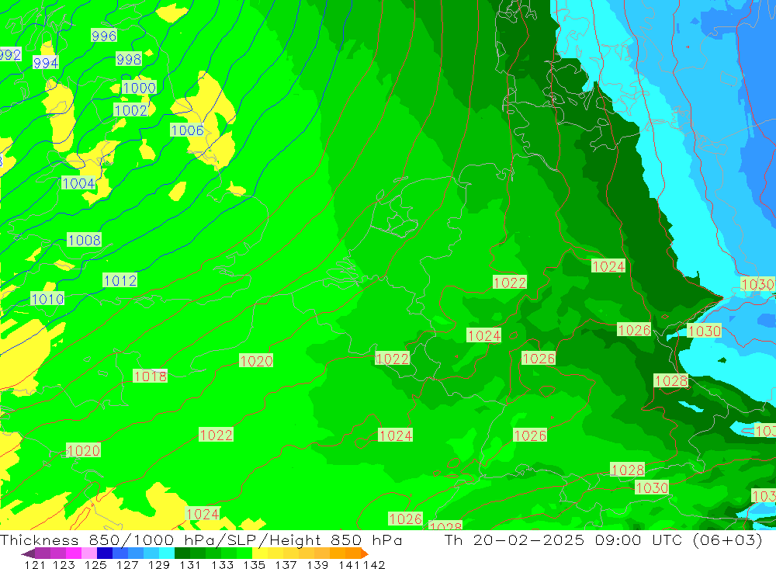Click the dark blue legend swatch
Viewport: 776px width, 569px height.
[x=105, y=553]
